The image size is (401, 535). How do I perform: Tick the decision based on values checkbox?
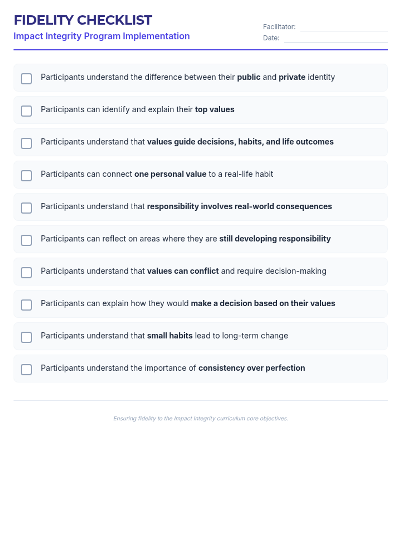click(26, 305)
